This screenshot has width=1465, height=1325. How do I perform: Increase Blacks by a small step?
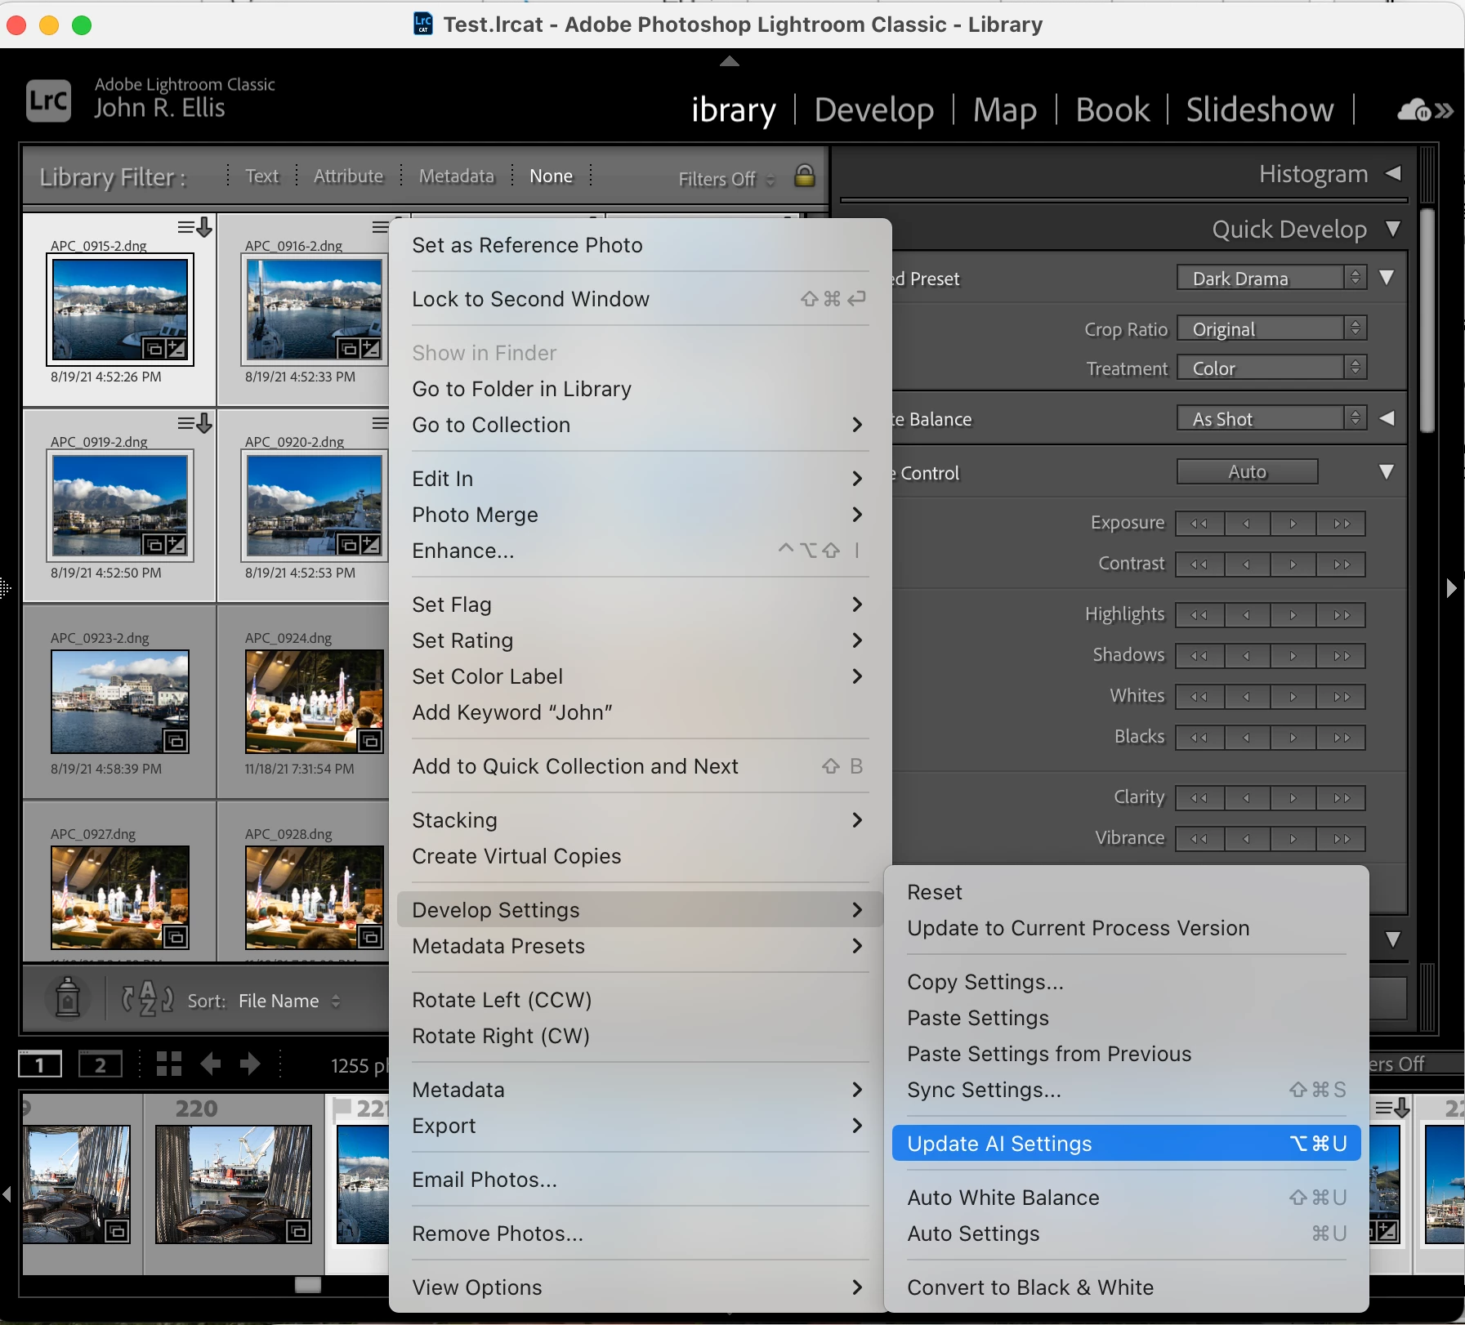click(1293, 738)
